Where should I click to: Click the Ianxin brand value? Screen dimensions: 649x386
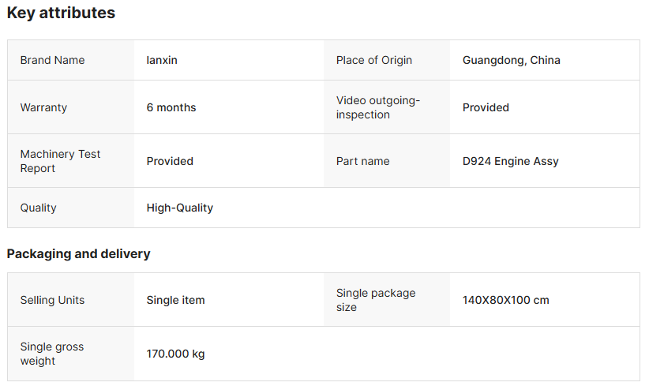point(162,60)
